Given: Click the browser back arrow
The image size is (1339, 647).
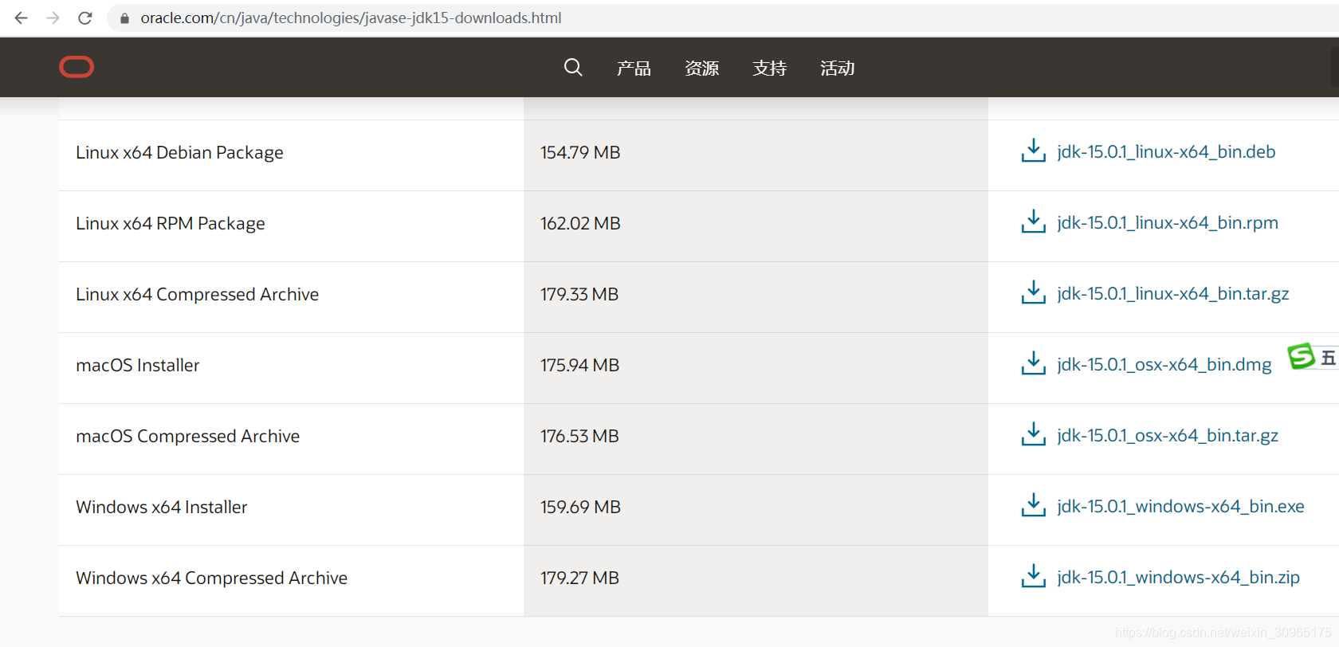Looking at the screenshot, I should (x=22, y=18).
